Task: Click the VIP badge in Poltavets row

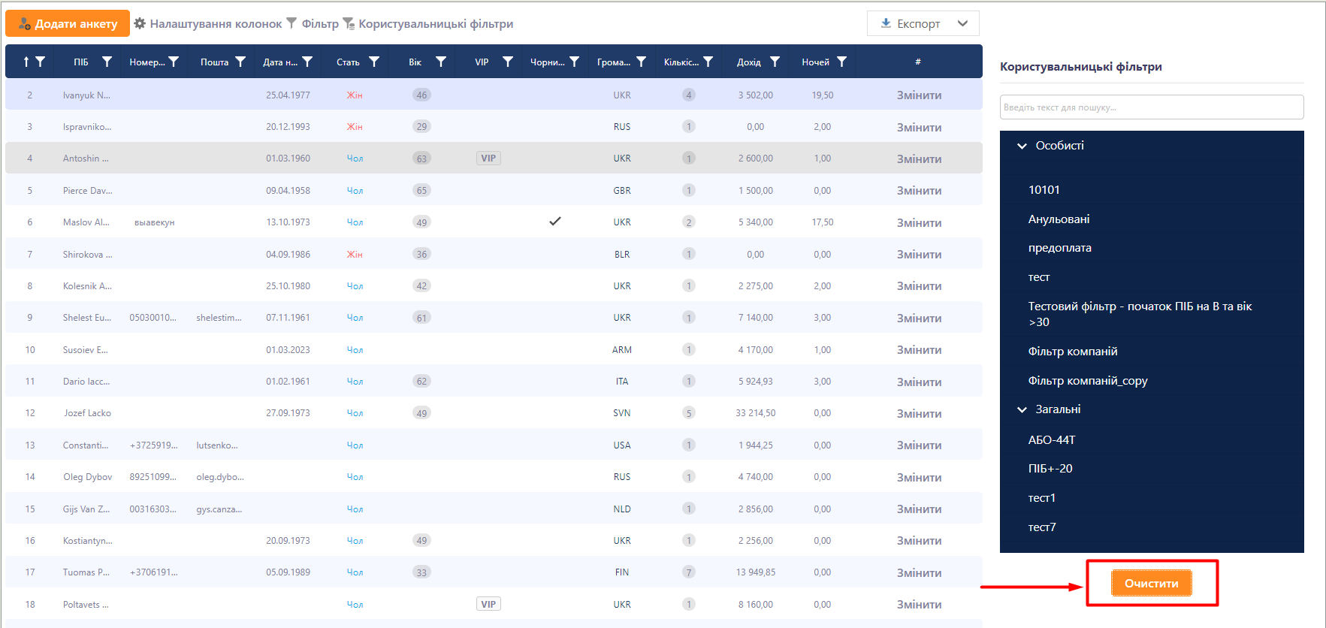Action: (x=488, y=605)
